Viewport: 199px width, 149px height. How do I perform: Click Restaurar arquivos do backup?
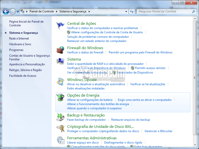pos(130,120)
